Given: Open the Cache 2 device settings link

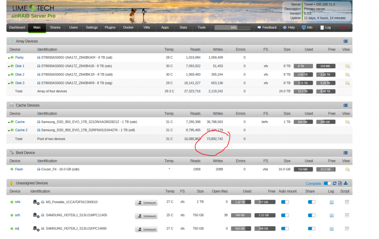Looking at the screenshot, I should coord(21,130).
